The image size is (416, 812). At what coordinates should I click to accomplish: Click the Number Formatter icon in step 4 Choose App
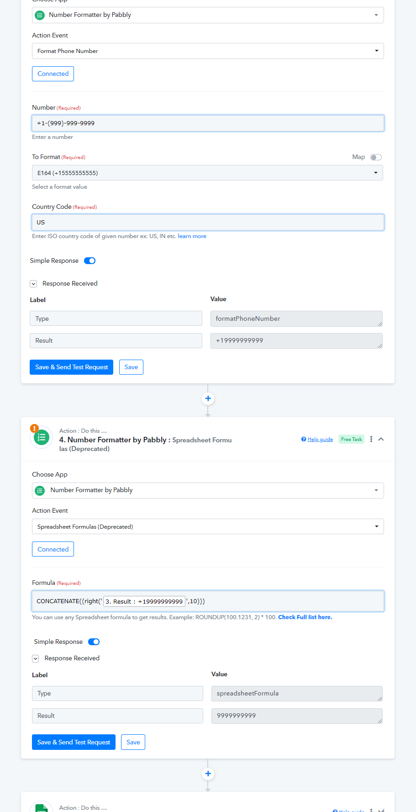[x=40, y=490]
